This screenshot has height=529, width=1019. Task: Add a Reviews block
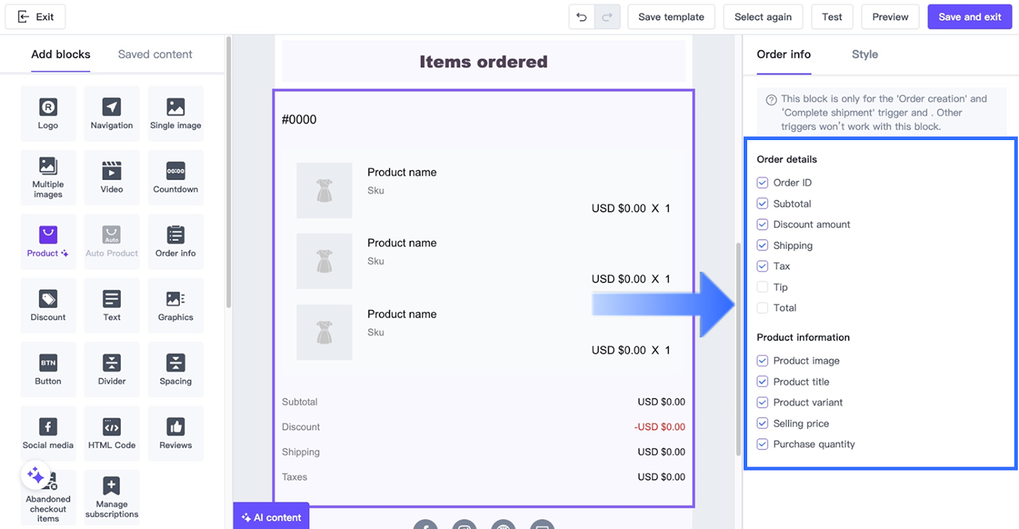tap(175, 434)
